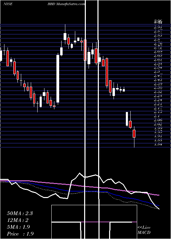Click the NYSE exchange label
Screen dimensions: 171x239
(x=8, y=4)
